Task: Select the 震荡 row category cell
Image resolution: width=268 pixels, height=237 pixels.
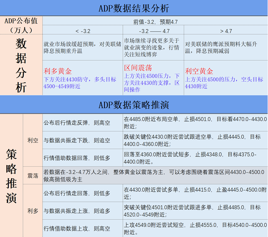Action: tap(33, 176)
